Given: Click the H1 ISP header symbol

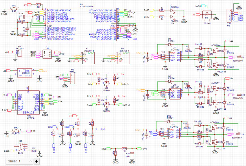Looking at the screenshot, I should coord(47,54).
